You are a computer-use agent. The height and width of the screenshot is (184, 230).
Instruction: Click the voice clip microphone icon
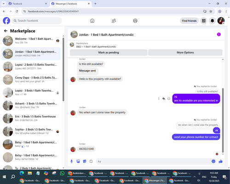71,161
